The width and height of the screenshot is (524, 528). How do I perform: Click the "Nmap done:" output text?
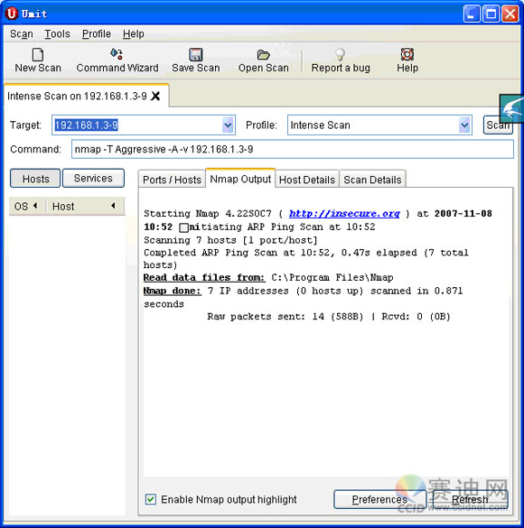173,291
